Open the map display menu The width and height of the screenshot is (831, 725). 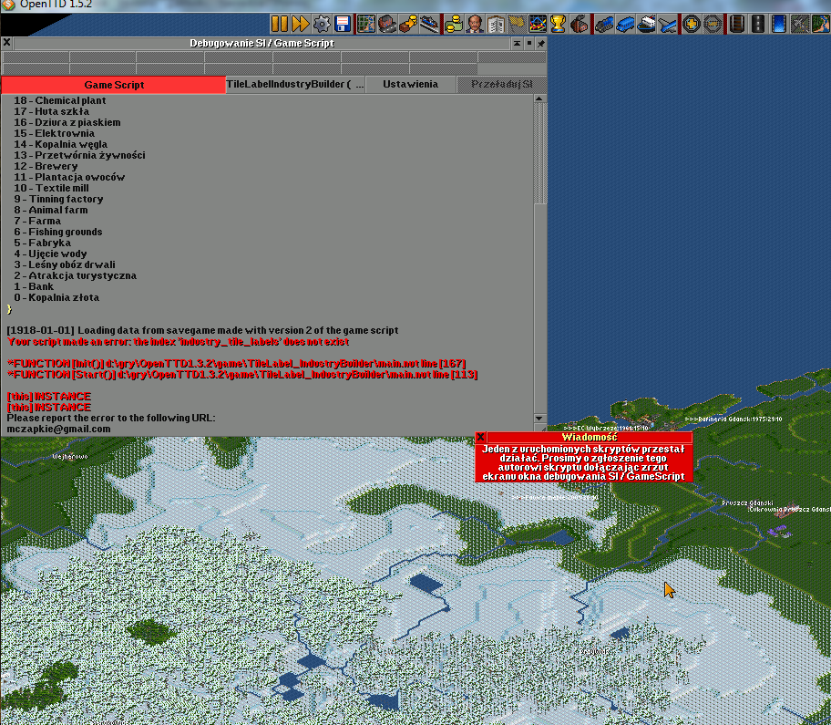366,24
